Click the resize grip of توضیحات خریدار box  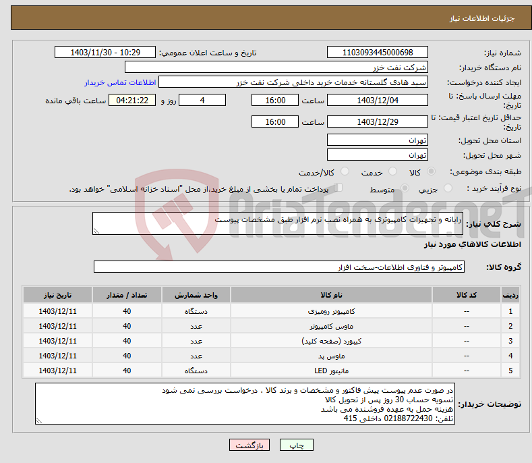click(x=39, y=420)
